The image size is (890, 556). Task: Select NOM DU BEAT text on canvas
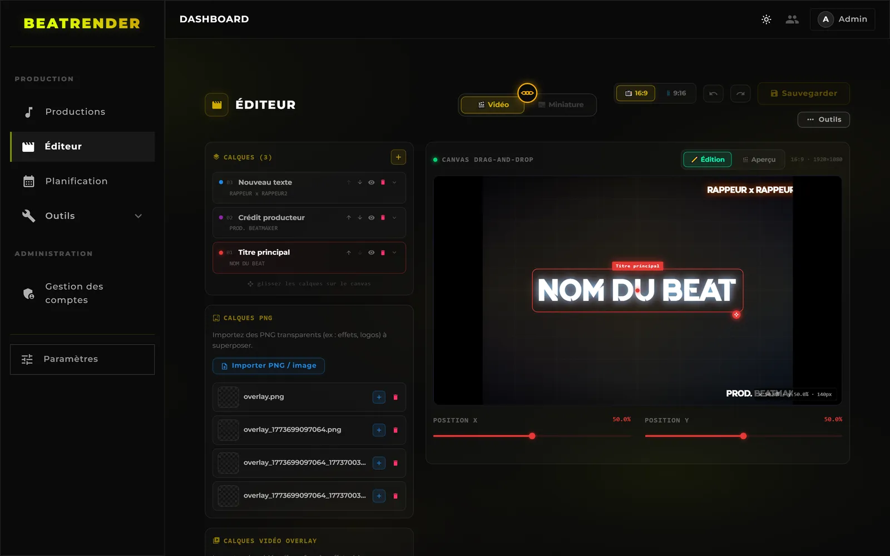pos(637,290)
